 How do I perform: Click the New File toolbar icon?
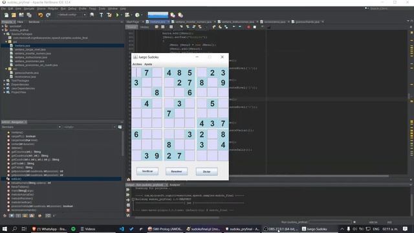(6, 16)
